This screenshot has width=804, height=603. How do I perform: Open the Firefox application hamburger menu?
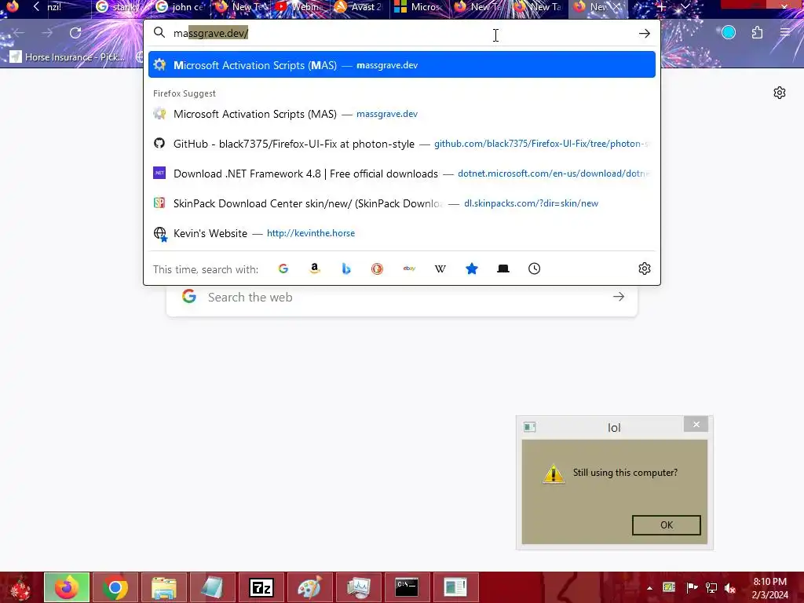[785, 33]
